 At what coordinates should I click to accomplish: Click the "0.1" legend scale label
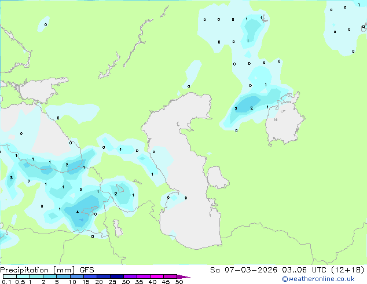6,282
